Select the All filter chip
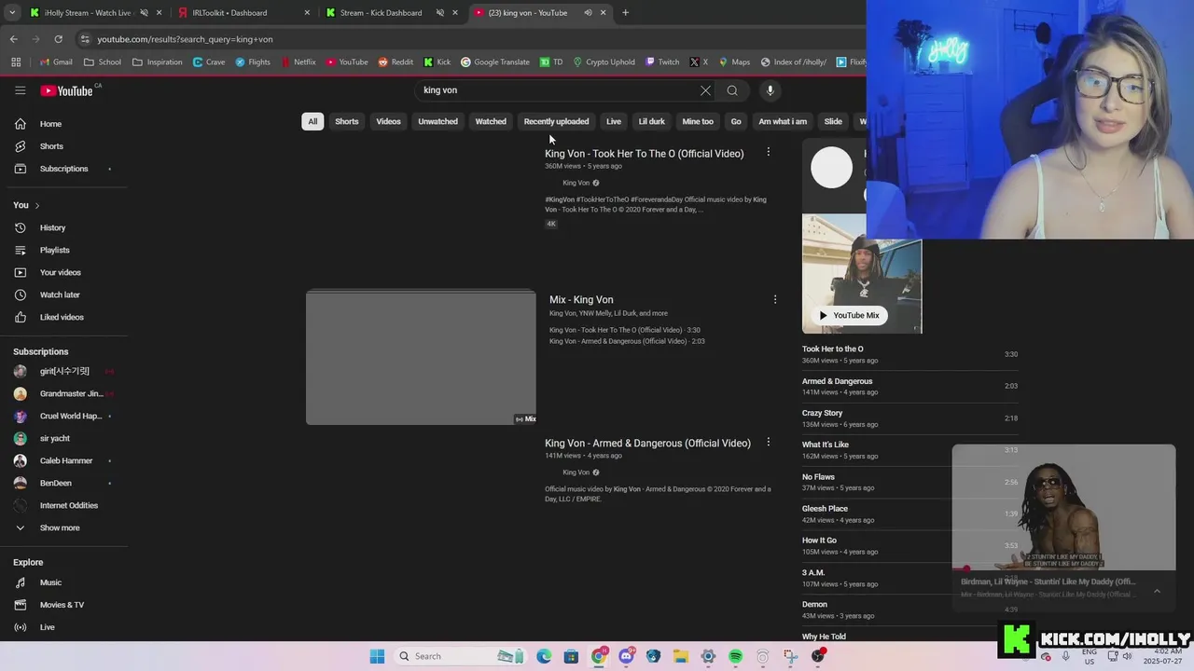1194x671 pixels. click(x=312, y=121)
